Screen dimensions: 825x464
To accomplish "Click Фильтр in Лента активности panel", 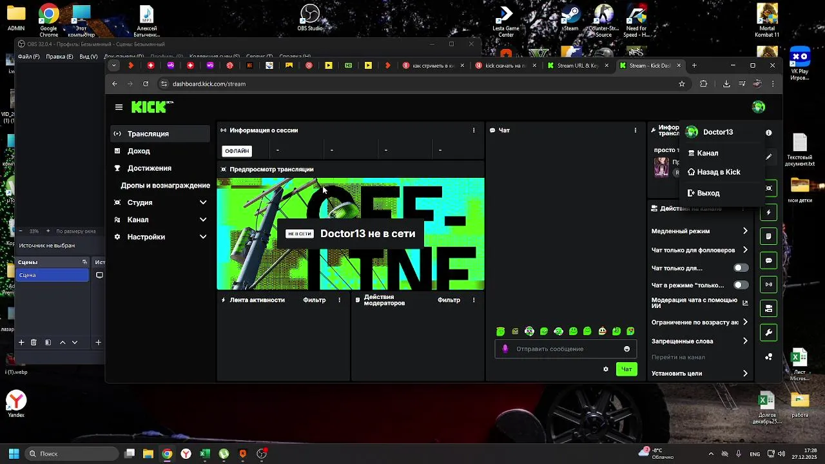I will (315, 300).
